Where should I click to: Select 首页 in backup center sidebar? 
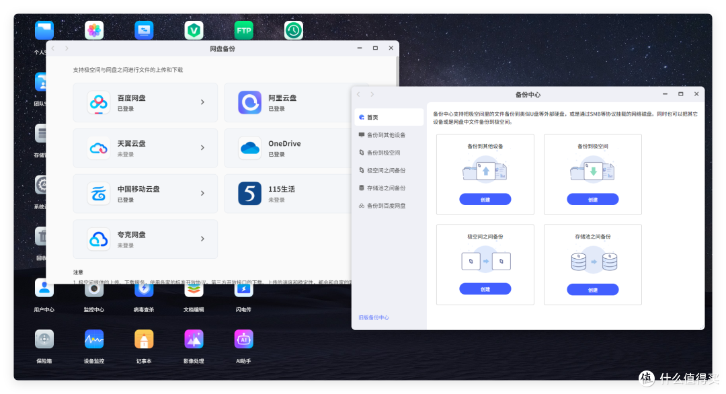pos(389,117)
